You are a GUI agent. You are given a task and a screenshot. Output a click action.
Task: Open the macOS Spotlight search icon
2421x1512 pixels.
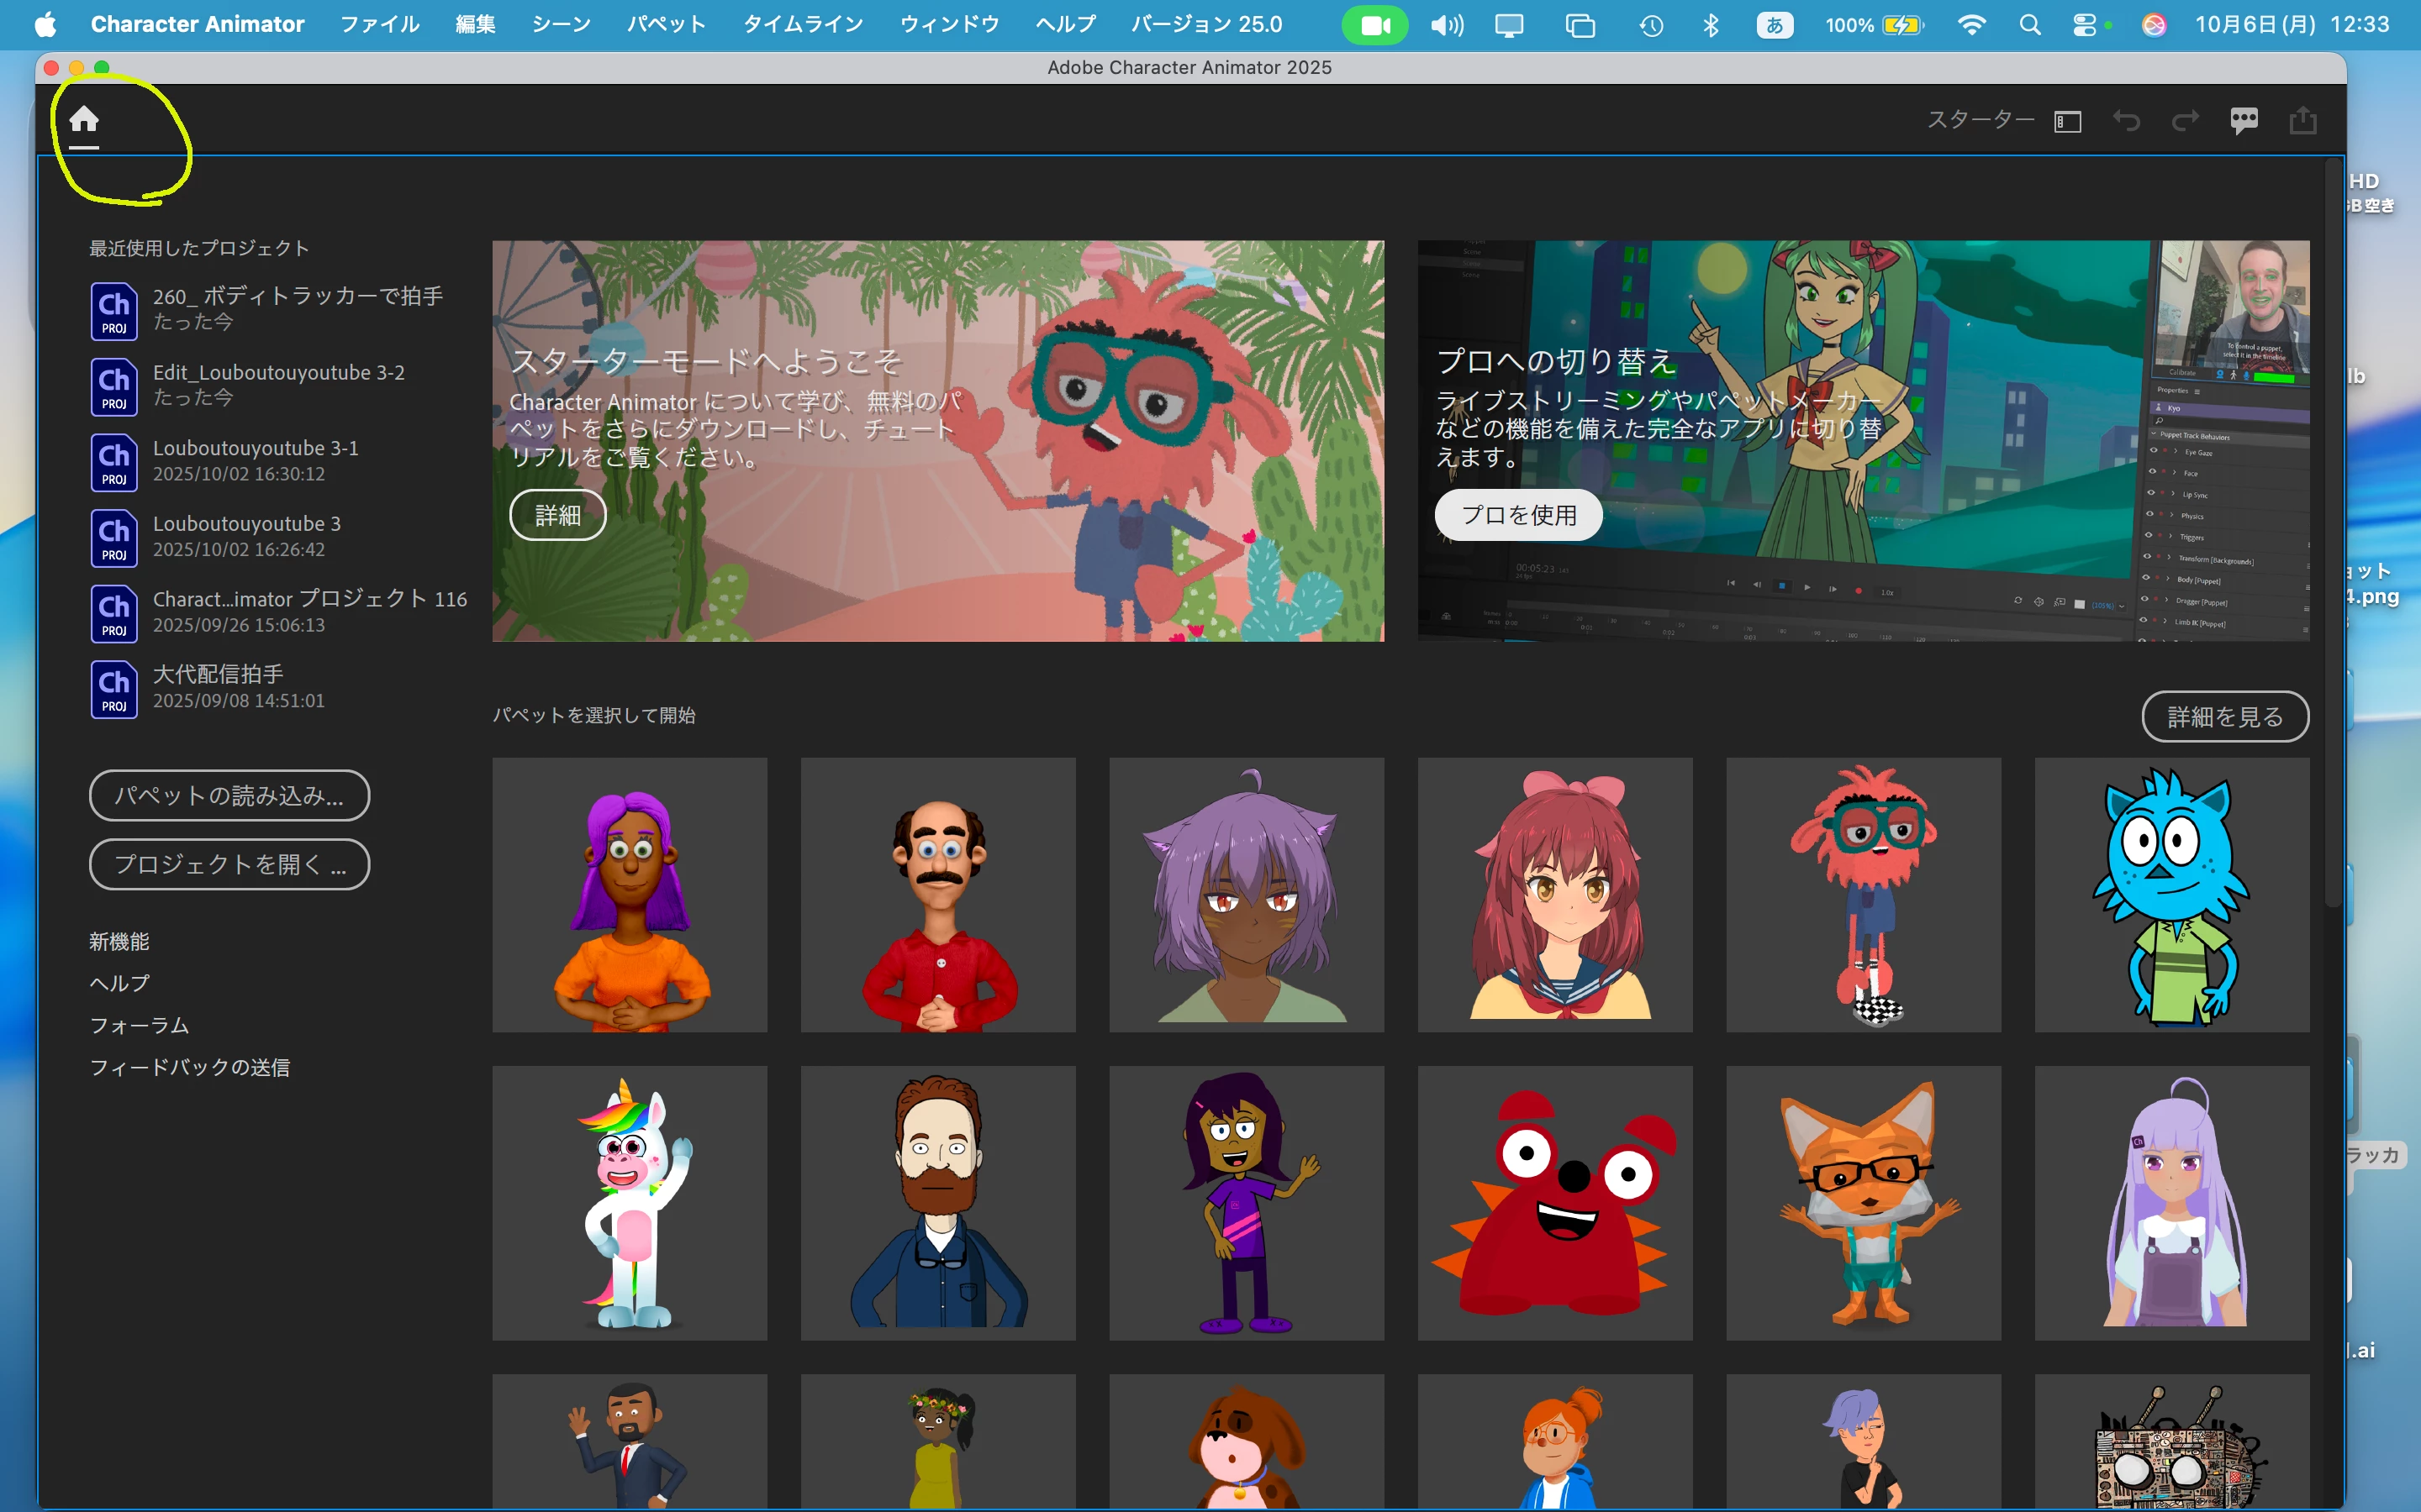tap(2030, 25)
